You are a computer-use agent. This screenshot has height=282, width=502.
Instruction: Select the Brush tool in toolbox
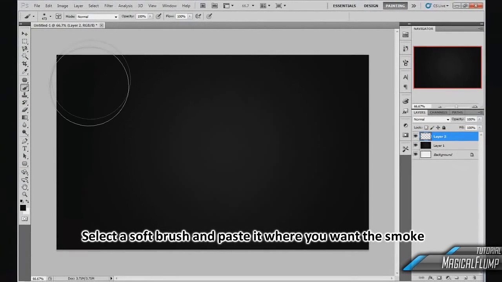(25, 88)
